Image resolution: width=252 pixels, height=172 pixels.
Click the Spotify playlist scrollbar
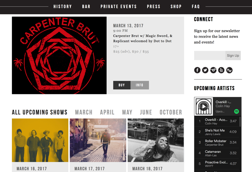tap(240, 122)
